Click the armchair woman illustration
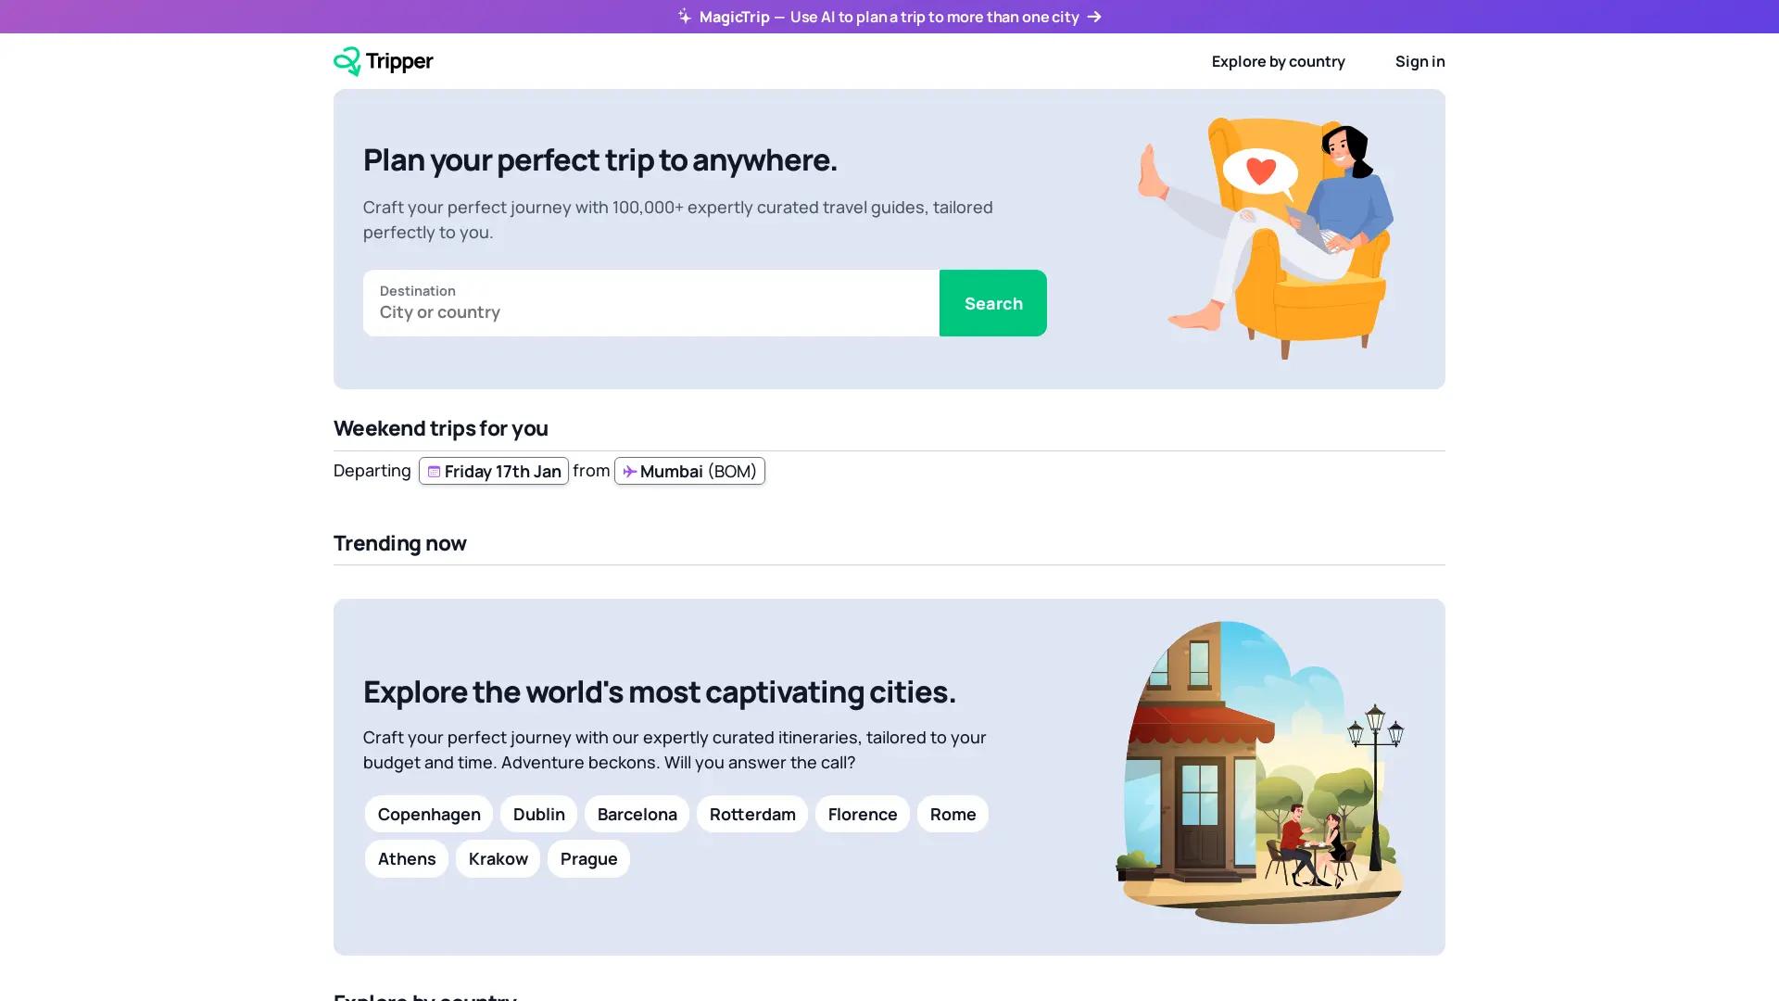 tap(1266, 238)
